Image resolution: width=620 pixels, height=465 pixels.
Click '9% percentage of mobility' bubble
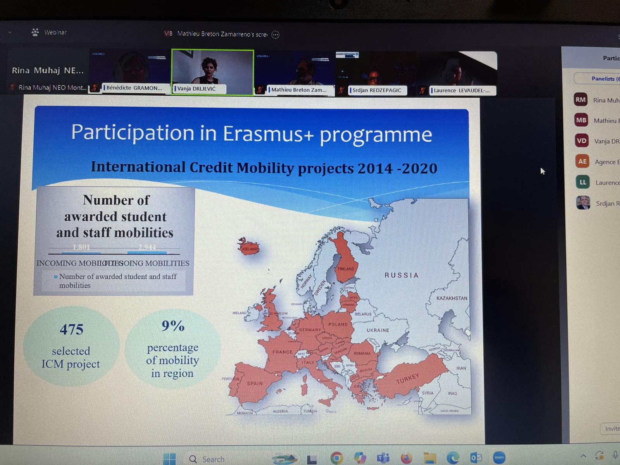pyautogui.click(x=173, y=349)
